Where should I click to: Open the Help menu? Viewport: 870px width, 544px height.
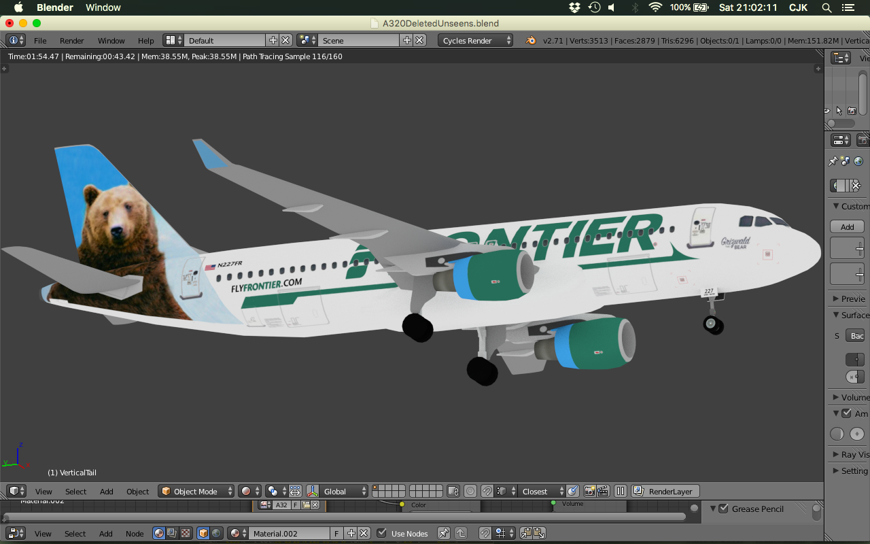coord(145,41)
